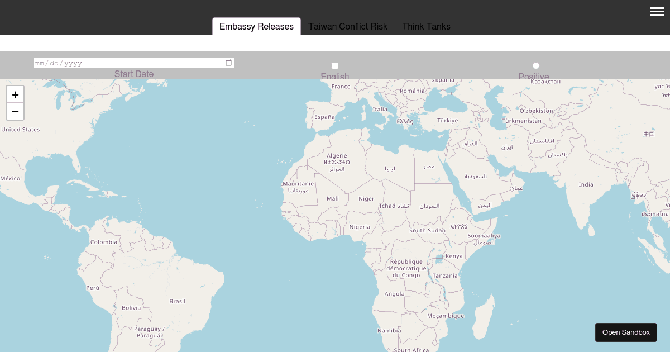Open the calendar picker on Start Date field
Image resolution: width=670 pixels, height=352 pixels.
coord(228,63)
